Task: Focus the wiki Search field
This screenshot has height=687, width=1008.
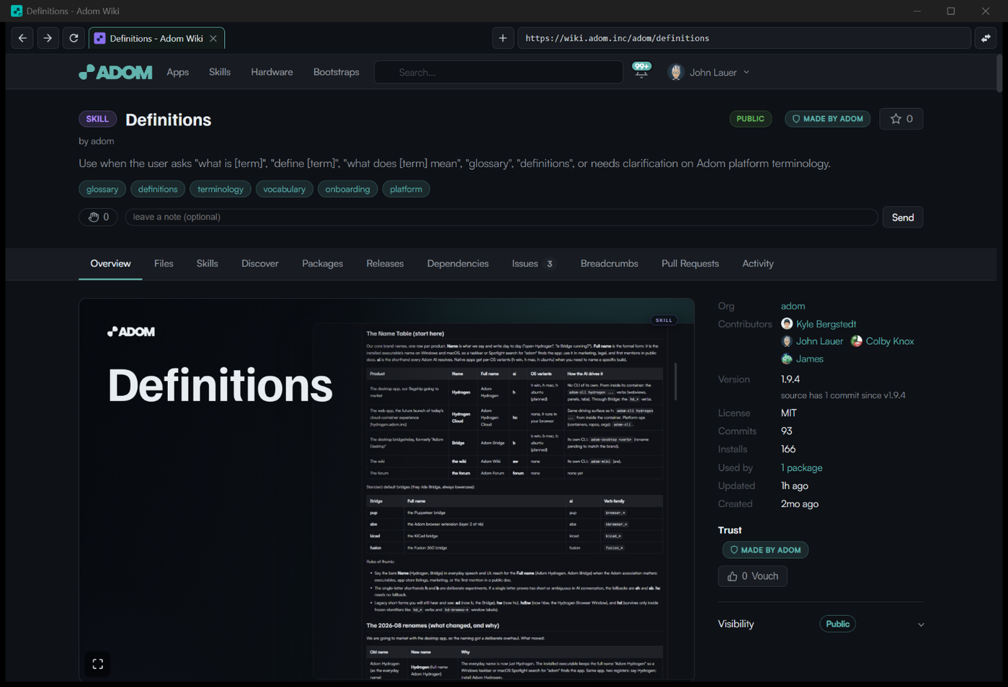Action: [499, 72]
